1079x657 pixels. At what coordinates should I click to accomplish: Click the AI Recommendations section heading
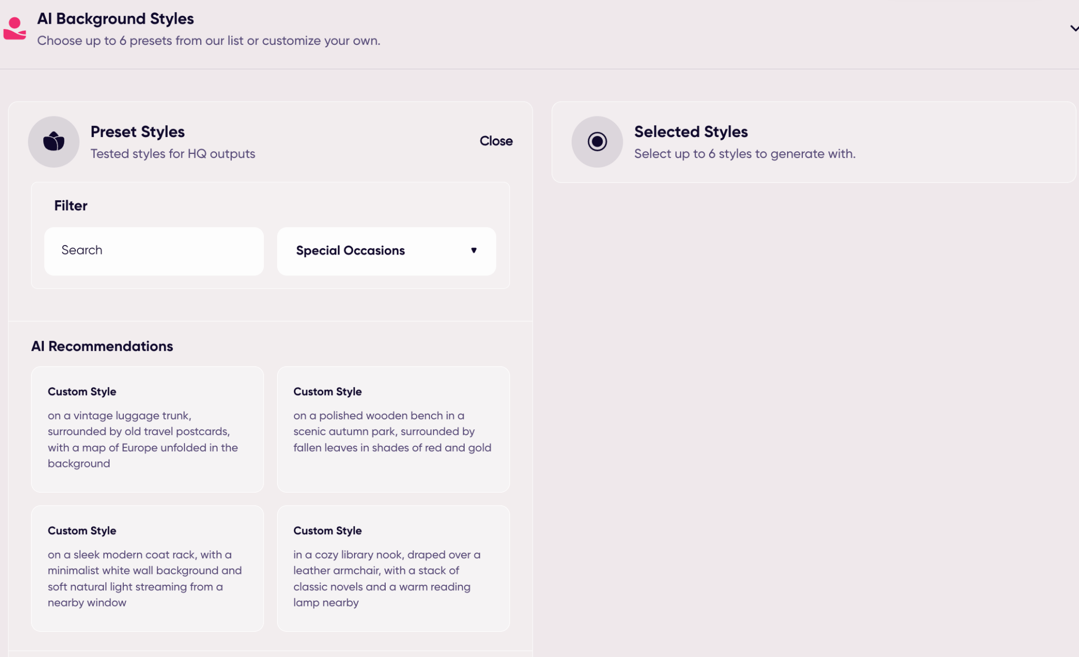[102, 346]
